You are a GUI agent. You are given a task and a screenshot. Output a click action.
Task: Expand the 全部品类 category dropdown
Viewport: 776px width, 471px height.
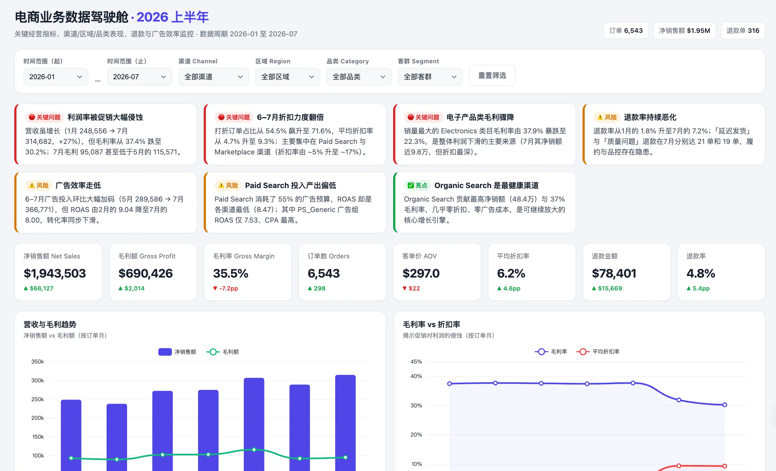(359, 77)
